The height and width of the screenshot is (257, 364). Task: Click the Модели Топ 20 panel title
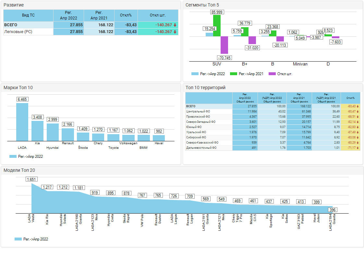click(19, 170)
